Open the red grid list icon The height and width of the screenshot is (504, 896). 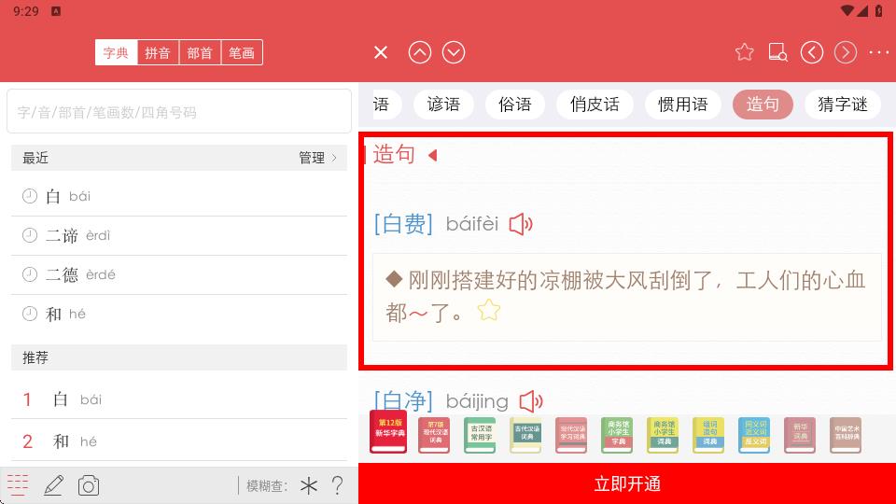tap(18, 485)
